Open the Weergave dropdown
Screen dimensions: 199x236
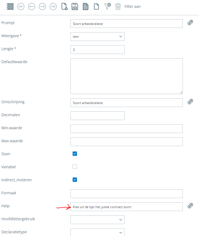pos(97,37)
